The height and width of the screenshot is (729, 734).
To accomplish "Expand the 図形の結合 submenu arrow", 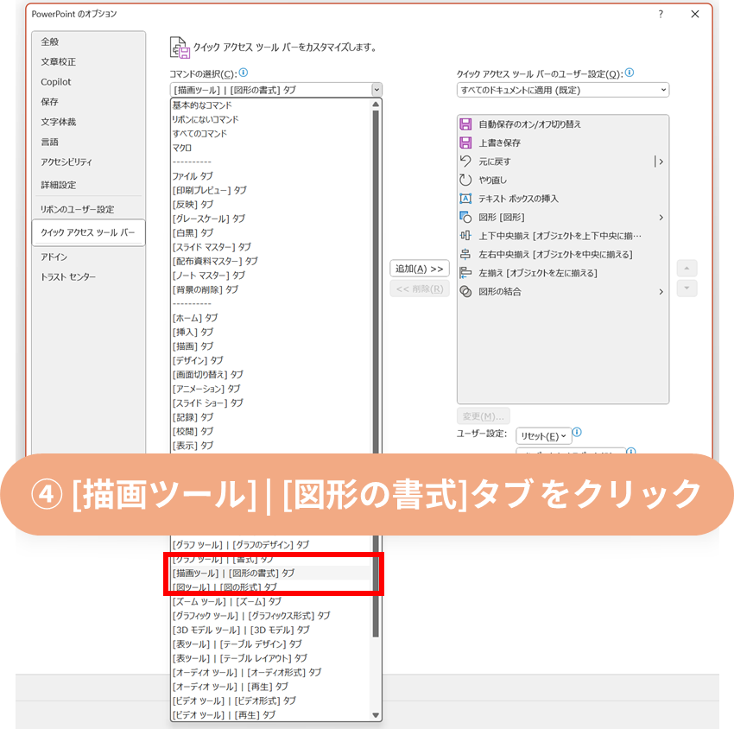I will tap(661, 292).
